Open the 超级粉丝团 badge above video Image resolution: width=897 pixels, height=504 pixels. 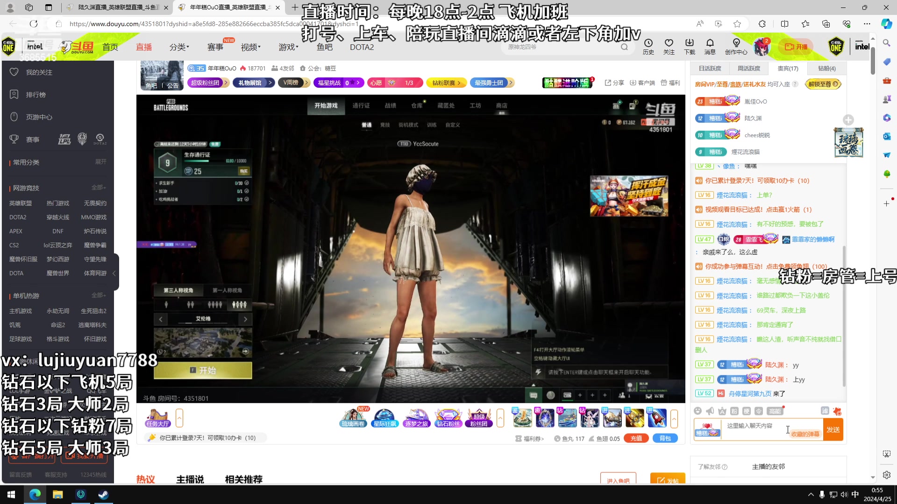pyautogui.click(x=208, y=83)
